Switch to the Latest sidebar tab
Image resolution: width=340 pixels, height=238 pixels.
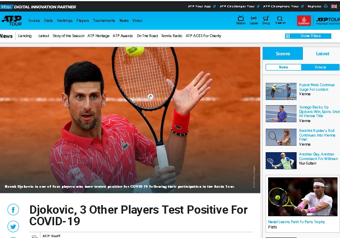(x=322, y=54)
